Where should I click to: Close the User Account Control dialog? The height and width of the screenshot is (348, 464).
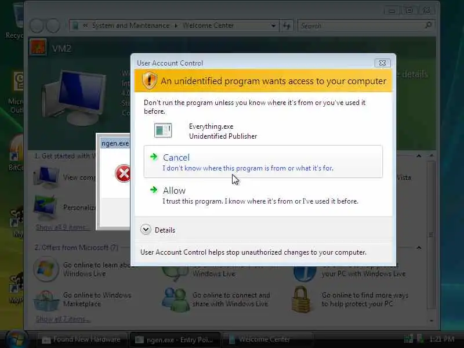pos(382,63)
